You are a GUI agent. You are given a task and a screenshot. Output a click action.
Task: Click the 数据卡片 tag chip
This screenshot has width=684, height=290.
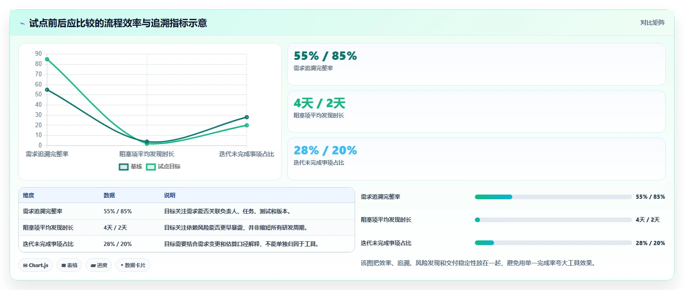(x=133, y=265)
